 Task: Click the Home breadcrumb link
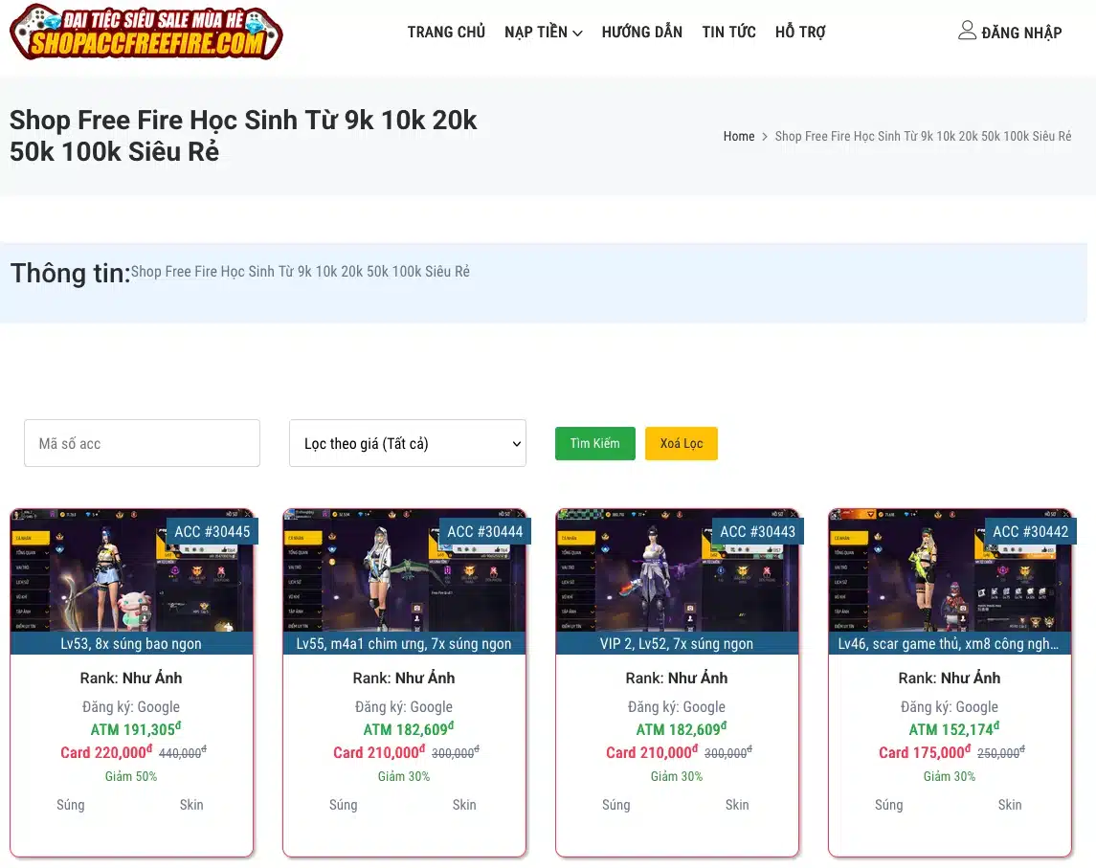click(x=739, y=136)
